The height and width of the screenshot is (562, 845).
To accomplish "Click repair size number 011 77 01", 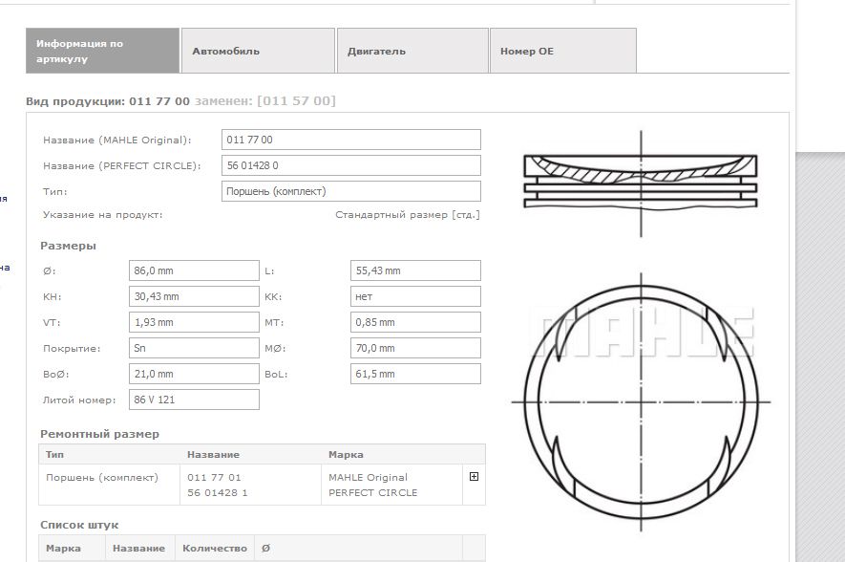I will click(x=214, y=477).
